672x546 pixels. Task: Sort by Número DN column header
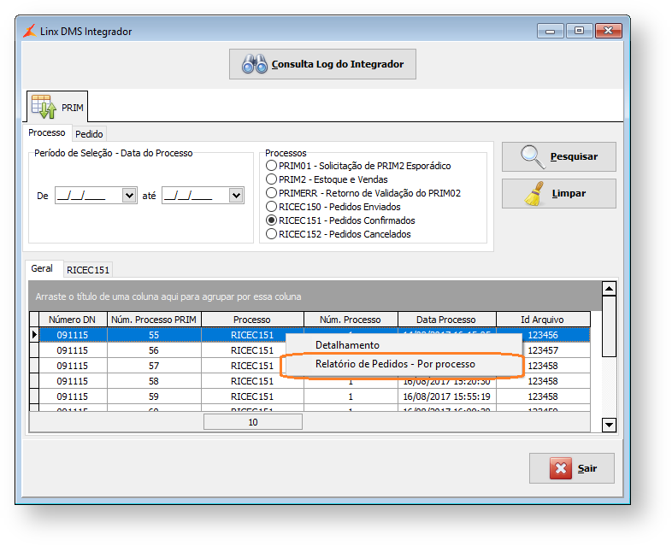tap(72, 320)
